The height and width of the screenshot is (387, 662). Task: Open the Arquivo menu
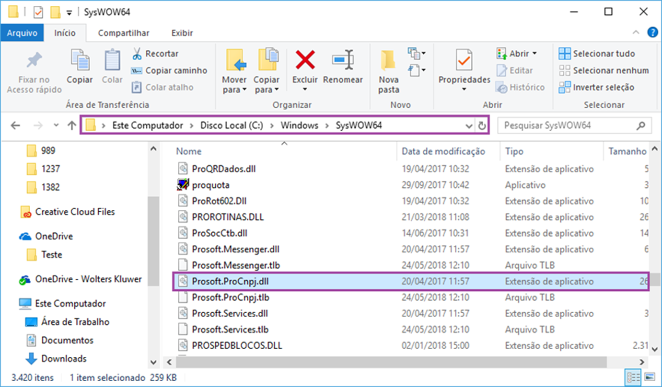point(22,33)
